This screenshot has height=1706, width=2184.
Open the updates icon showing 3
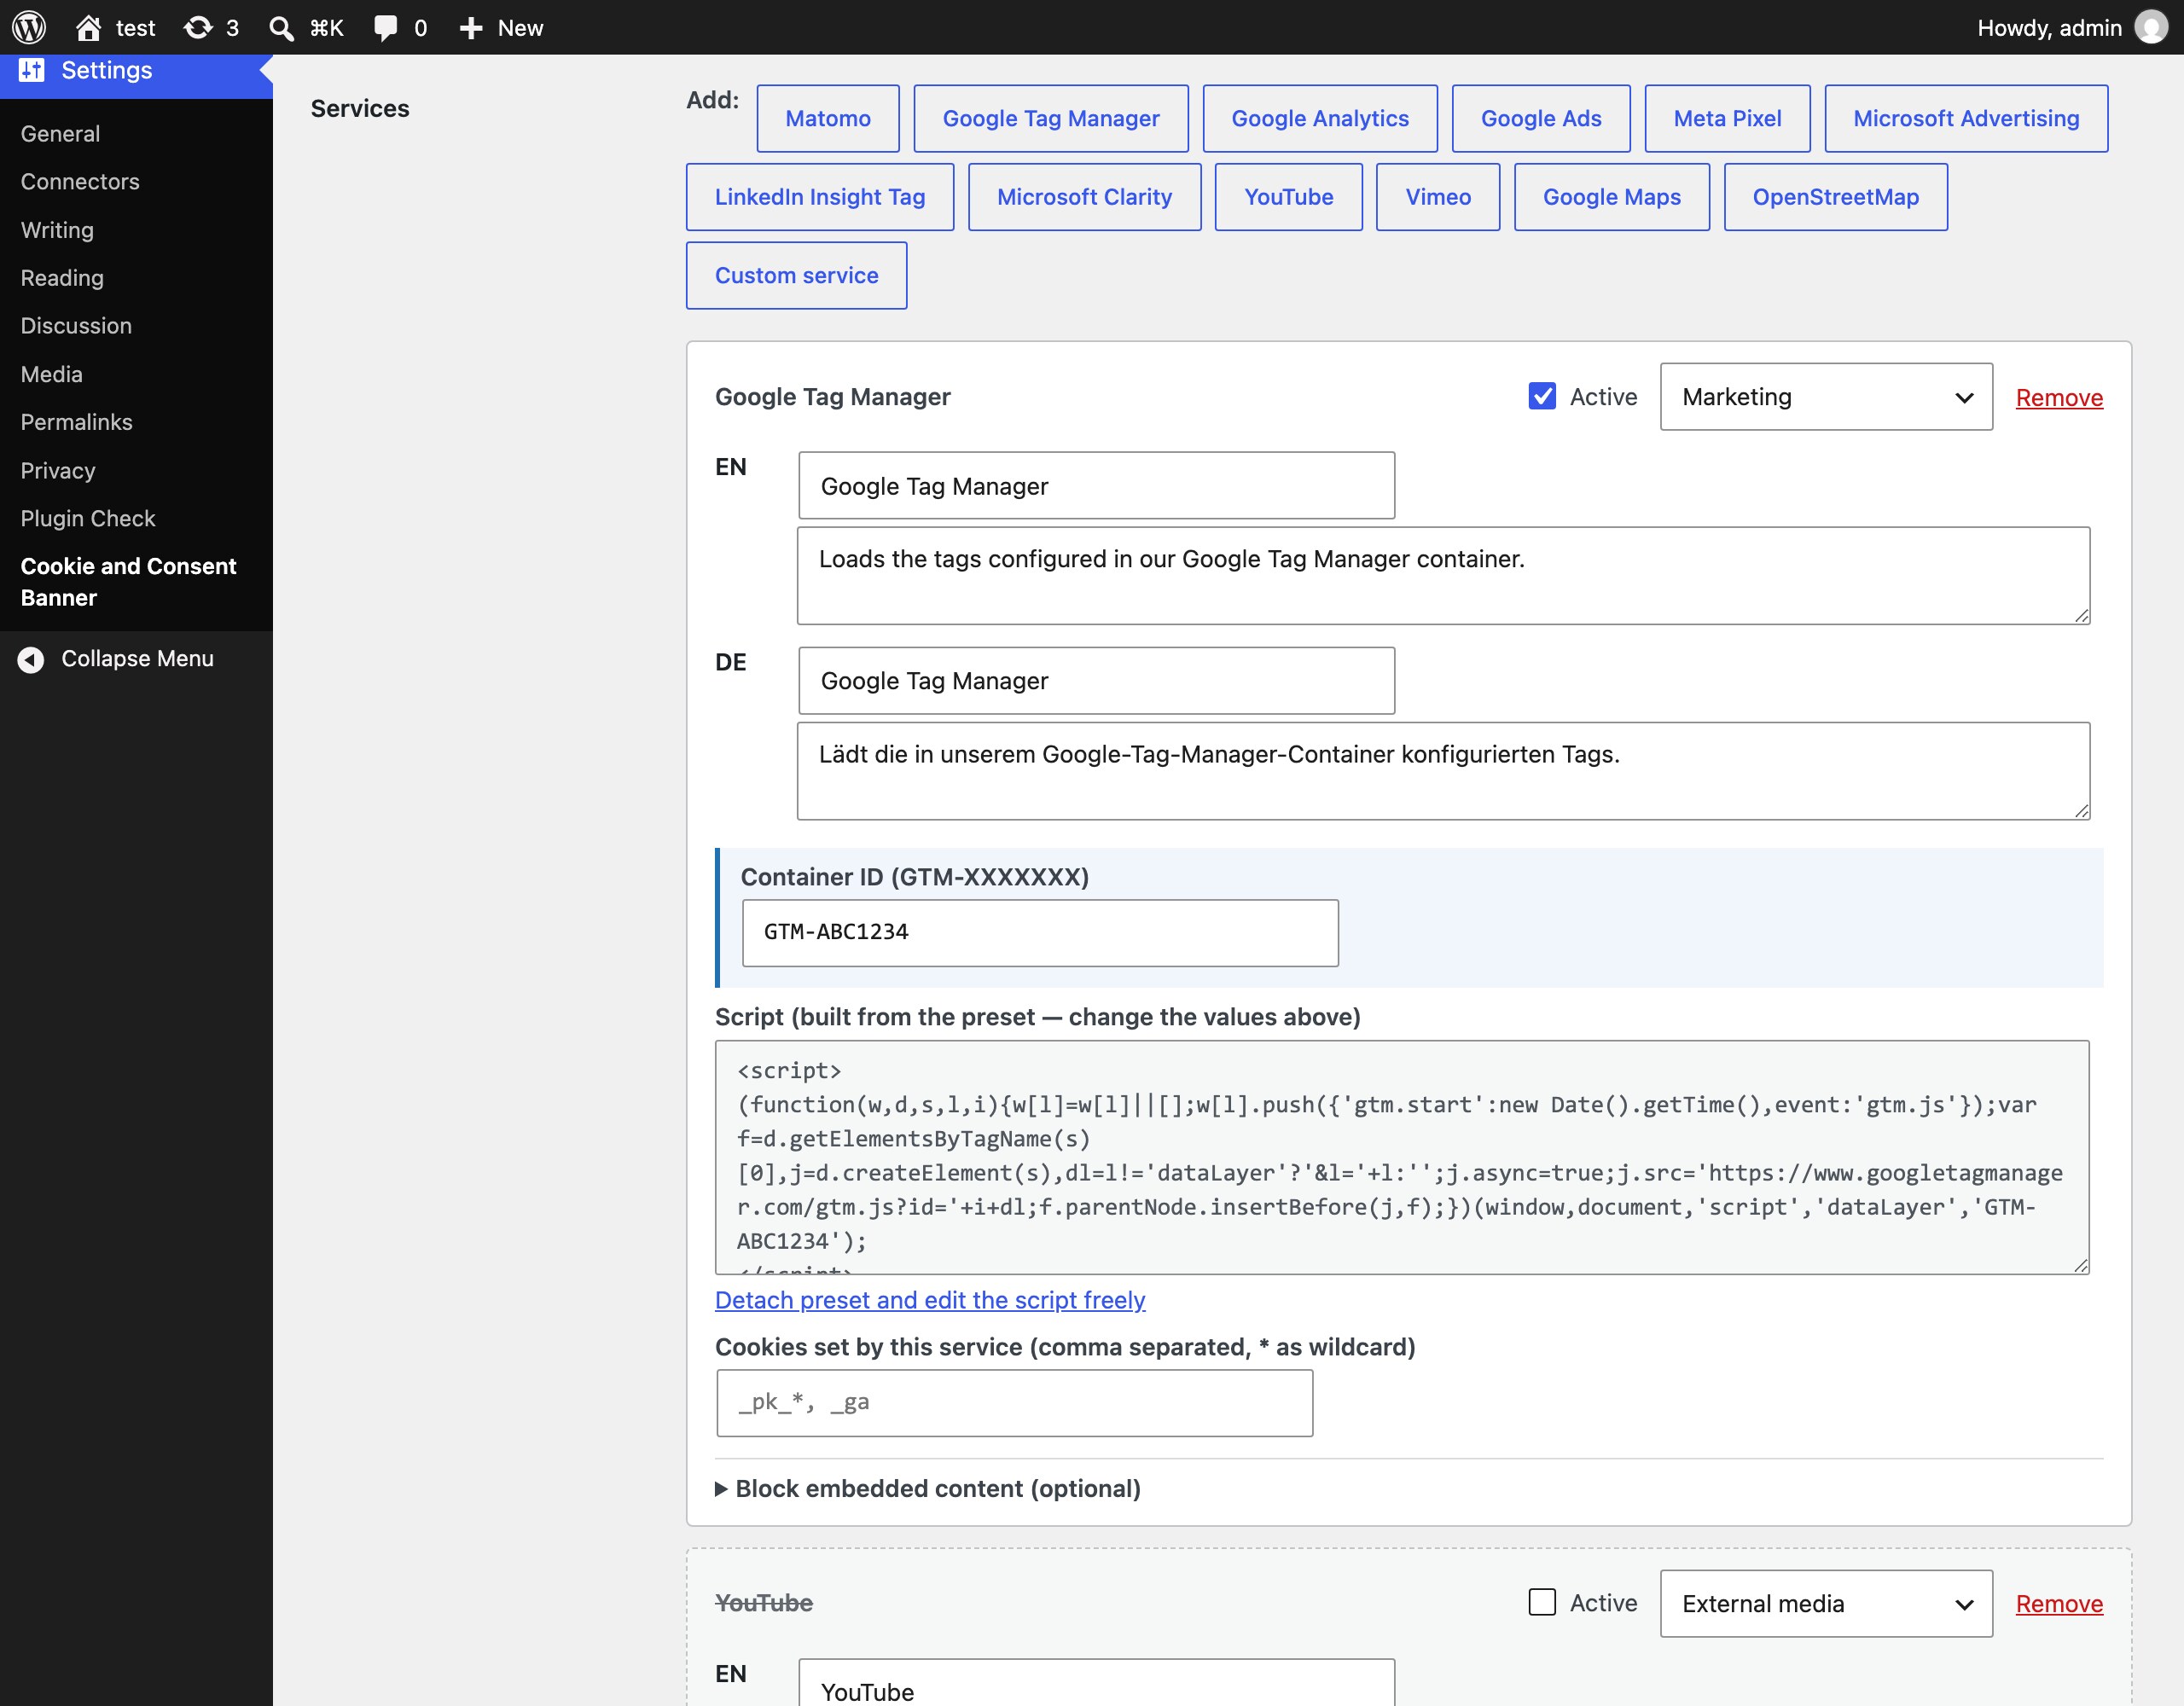198,27
